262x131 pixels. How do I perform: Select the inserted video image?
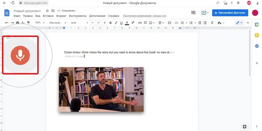tap(101, 89)
